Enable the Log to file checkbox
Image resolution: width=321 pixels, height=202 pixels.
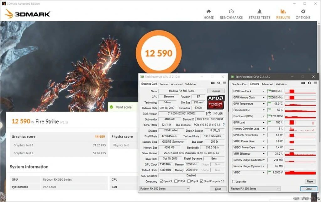(x=234, y=182)
